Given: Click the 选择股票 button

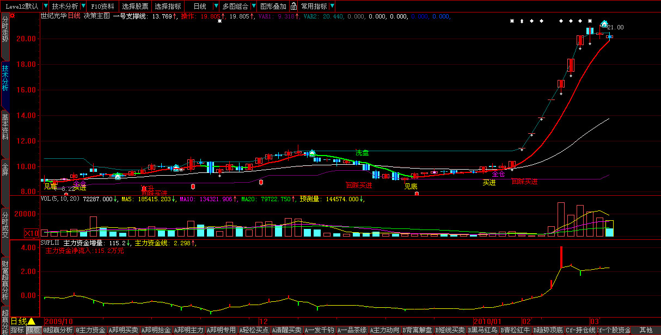Looking at the screenshot, I should click(x=135, y=7).
